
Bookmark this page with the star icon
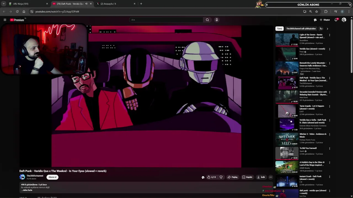click(317, 12)
